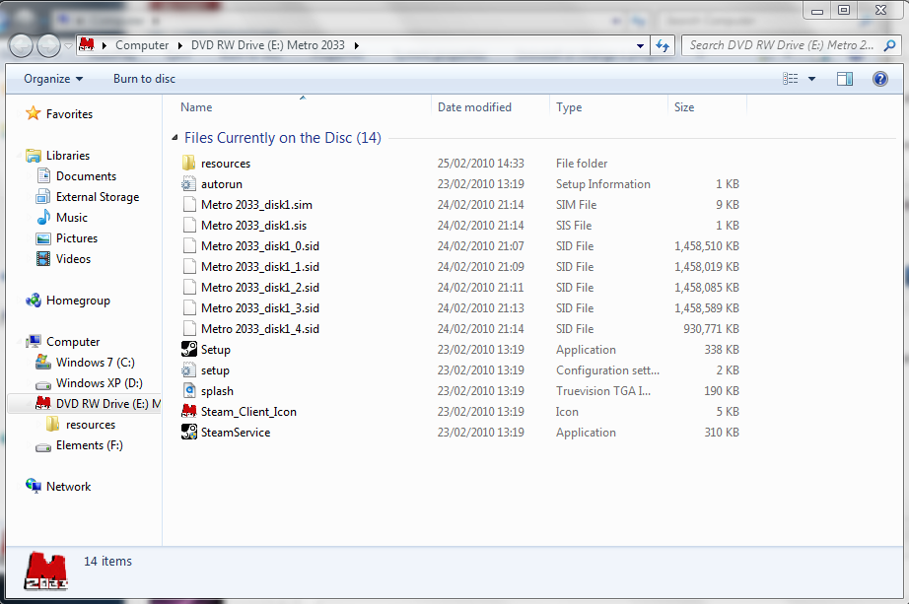Toggle the preview pane icon

(x=845, y=79)
